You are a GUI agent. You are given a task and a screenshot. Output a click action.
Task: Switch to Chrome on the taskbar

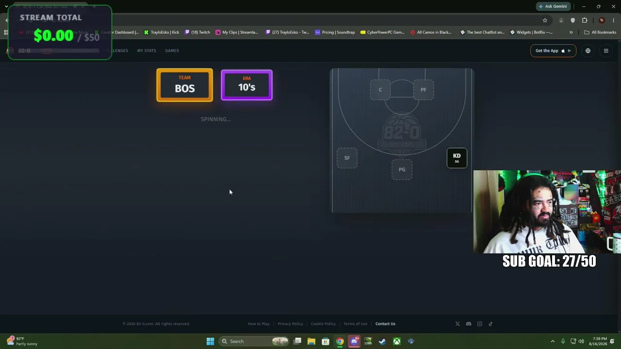pos(340,341)
